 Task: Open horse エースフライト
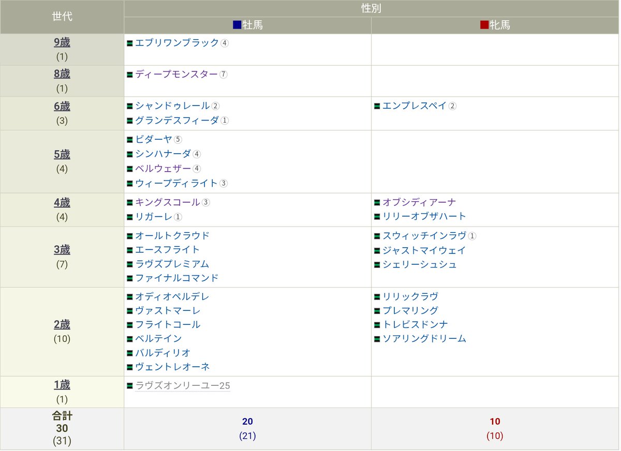coord(168,250)
